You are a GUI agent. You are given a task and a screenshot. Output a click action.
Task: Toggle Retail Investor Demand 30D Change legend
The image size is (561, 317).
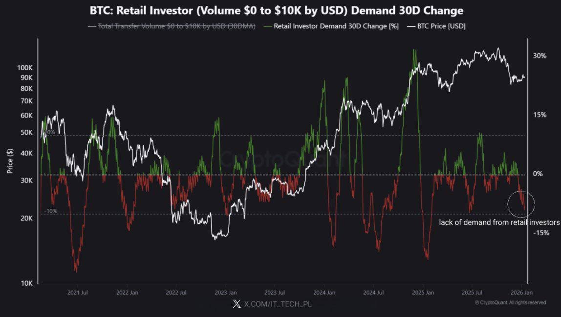coord(331,26)
